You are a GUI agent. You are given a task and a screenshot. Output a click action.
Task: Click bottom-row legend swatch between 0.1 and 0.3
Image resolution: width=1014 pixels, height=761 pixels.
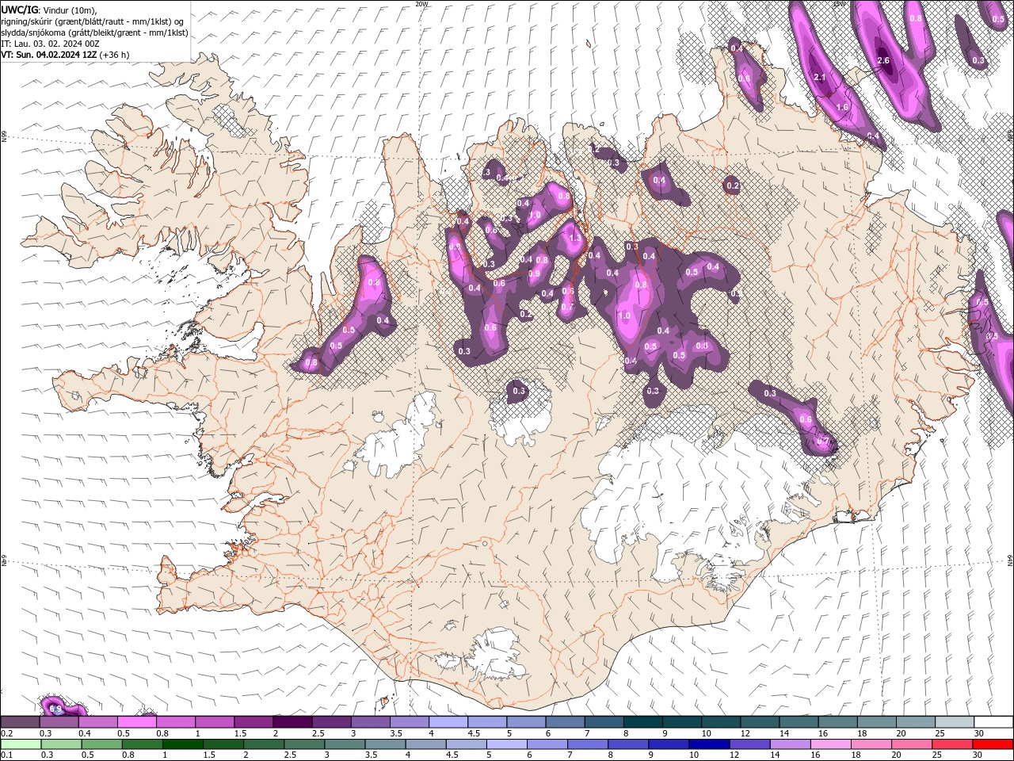pyautogui.click(x=21, y=744)
